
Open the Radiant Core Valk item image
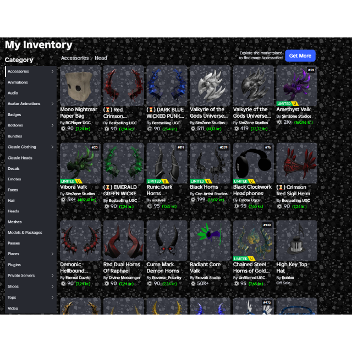pos(210,240)
